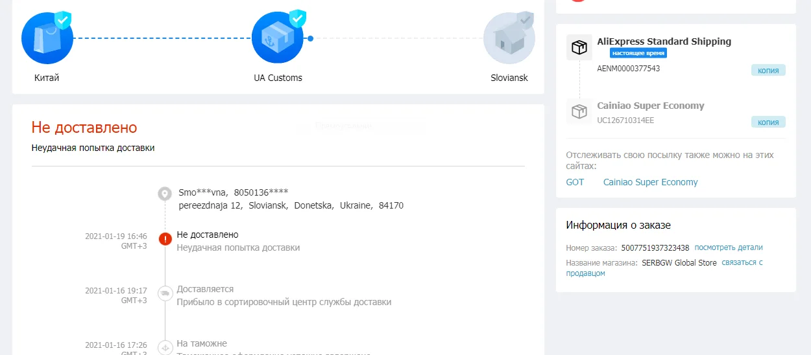Viewport: 811px width, 355px height.
Task: View order details link
Action: pos(729,247)
